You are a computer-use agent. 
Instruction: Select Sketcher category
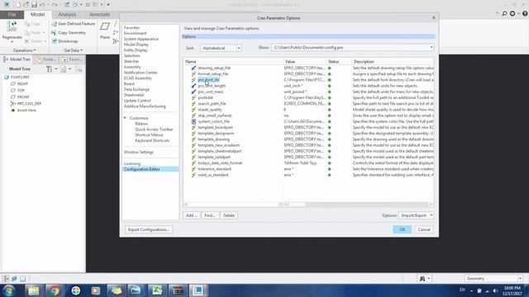(131, 61)
